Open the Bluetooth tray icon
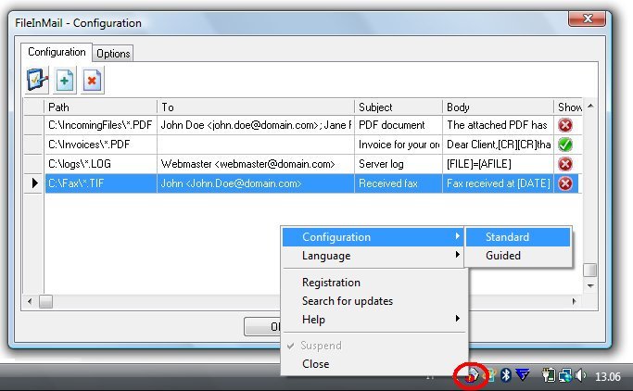Screen dimensions: 633x391 [x=506, y=375]
